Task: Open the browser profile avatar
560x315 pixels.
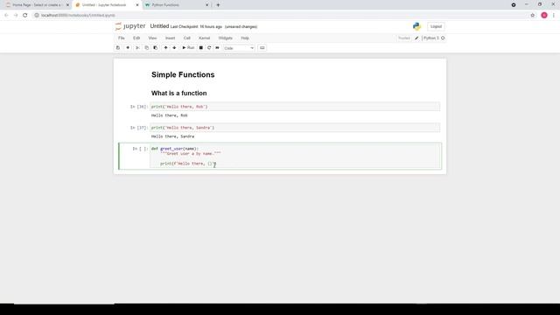Action: [544, 16]
